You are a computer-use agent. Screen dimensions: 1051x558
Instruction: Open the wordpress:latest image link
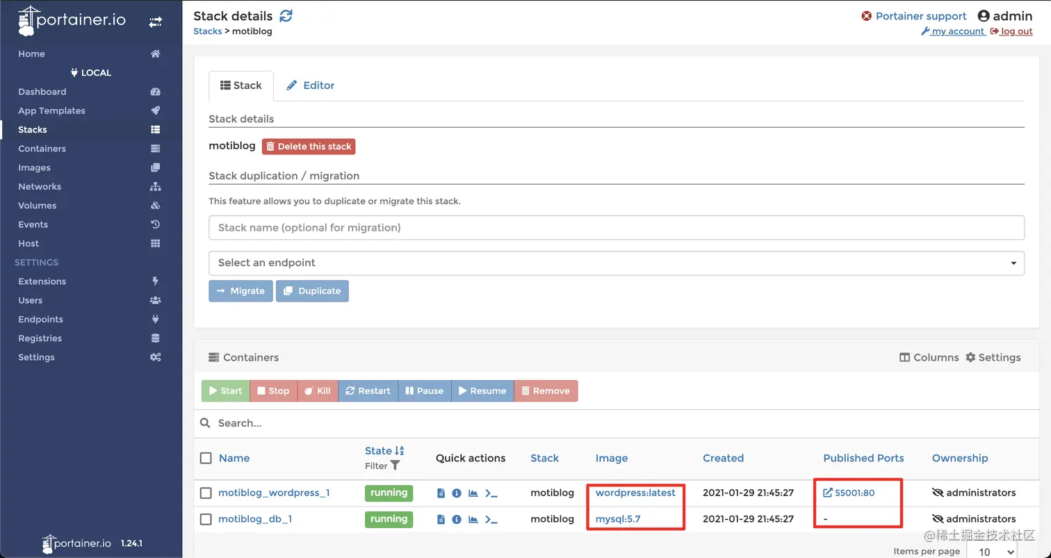635,493
